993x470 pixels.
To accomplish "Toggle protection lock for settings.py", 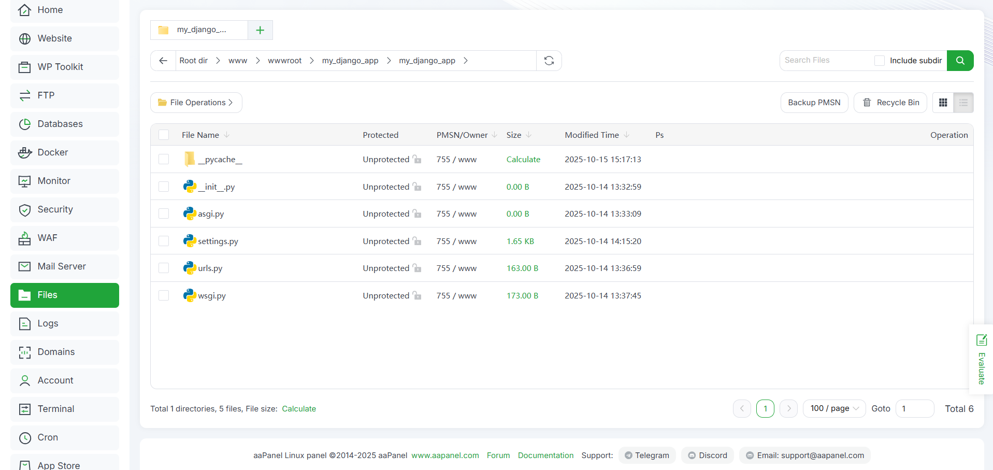I will point(417,241).
